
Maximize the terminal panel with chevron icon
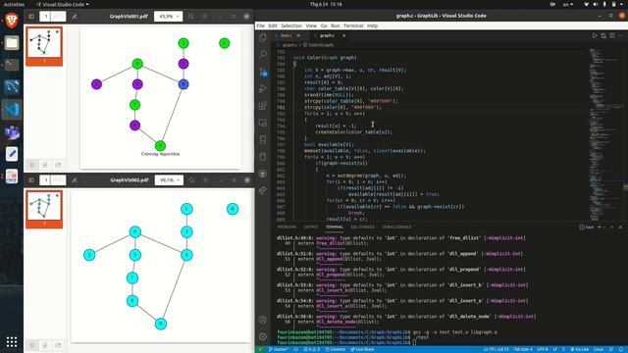[612, 227]
